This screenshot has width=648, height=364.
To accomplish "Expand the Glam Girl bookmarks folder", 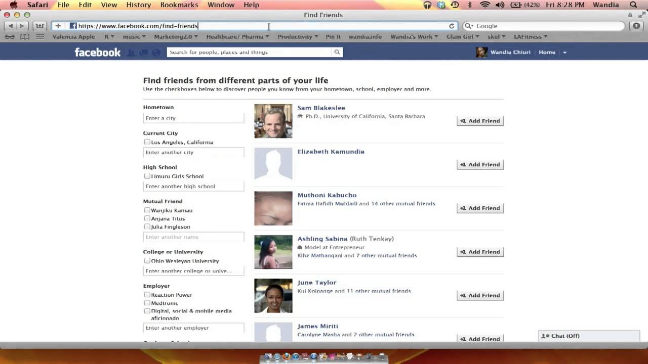I will tap(463, 37).
